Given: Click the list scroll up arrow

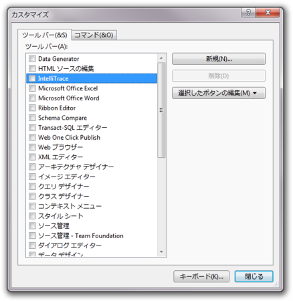Looking at the screenshot, I should pos(161,58).
